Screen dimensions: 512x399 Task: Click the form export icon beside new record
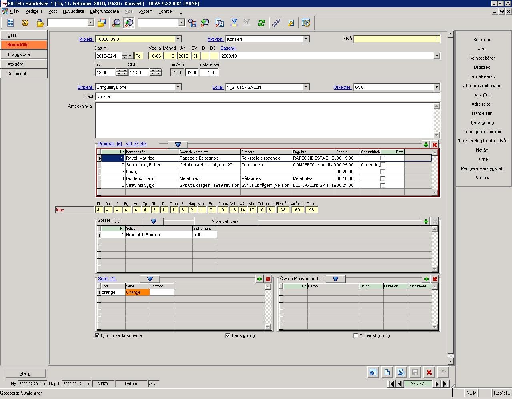click(373, 373)
